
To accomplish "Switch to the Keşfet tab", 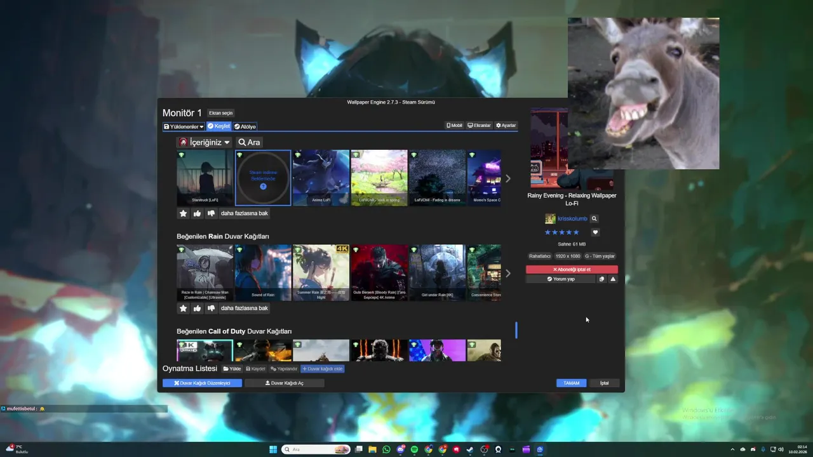I will 219,126.
